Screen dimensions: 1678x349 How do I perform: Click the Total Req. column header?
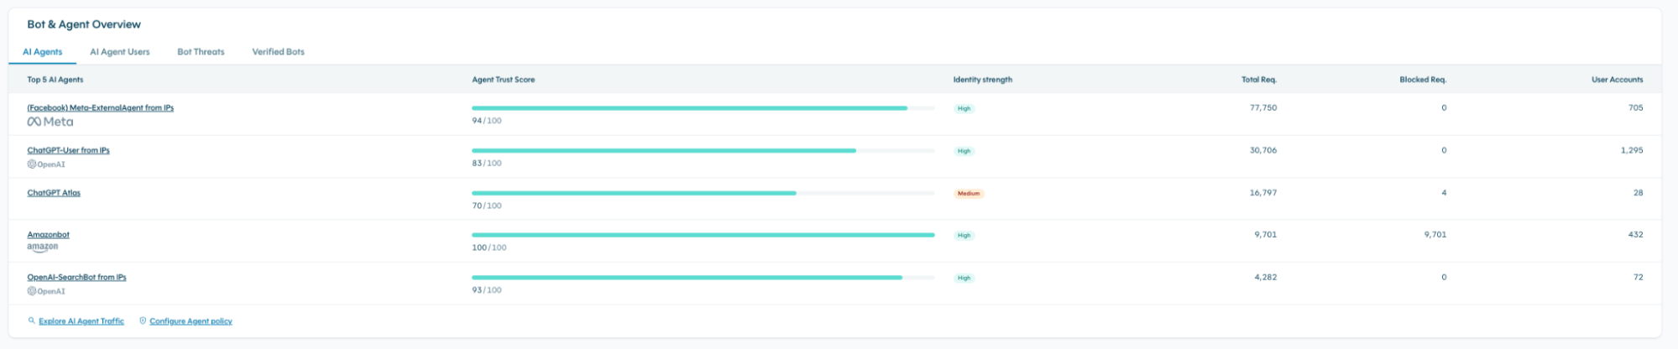(x=1259, y=80)
